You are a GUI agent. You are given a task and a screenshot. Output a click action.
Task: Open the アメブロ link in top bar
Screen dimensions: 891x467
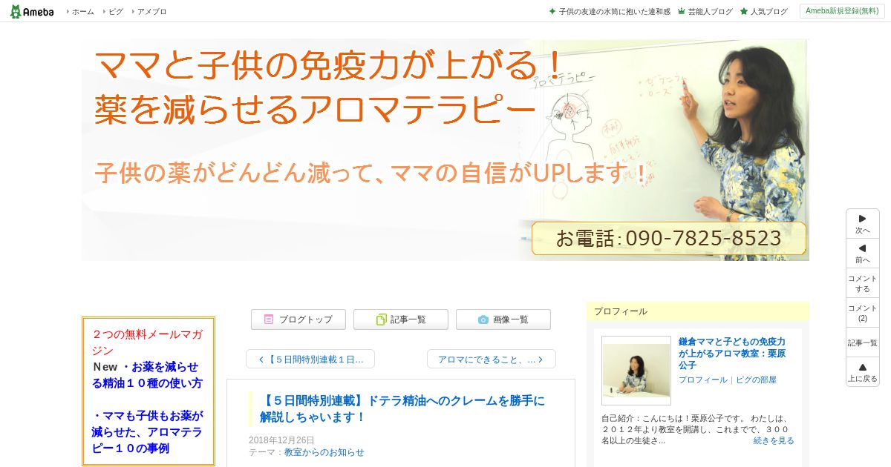click(151, 12)
